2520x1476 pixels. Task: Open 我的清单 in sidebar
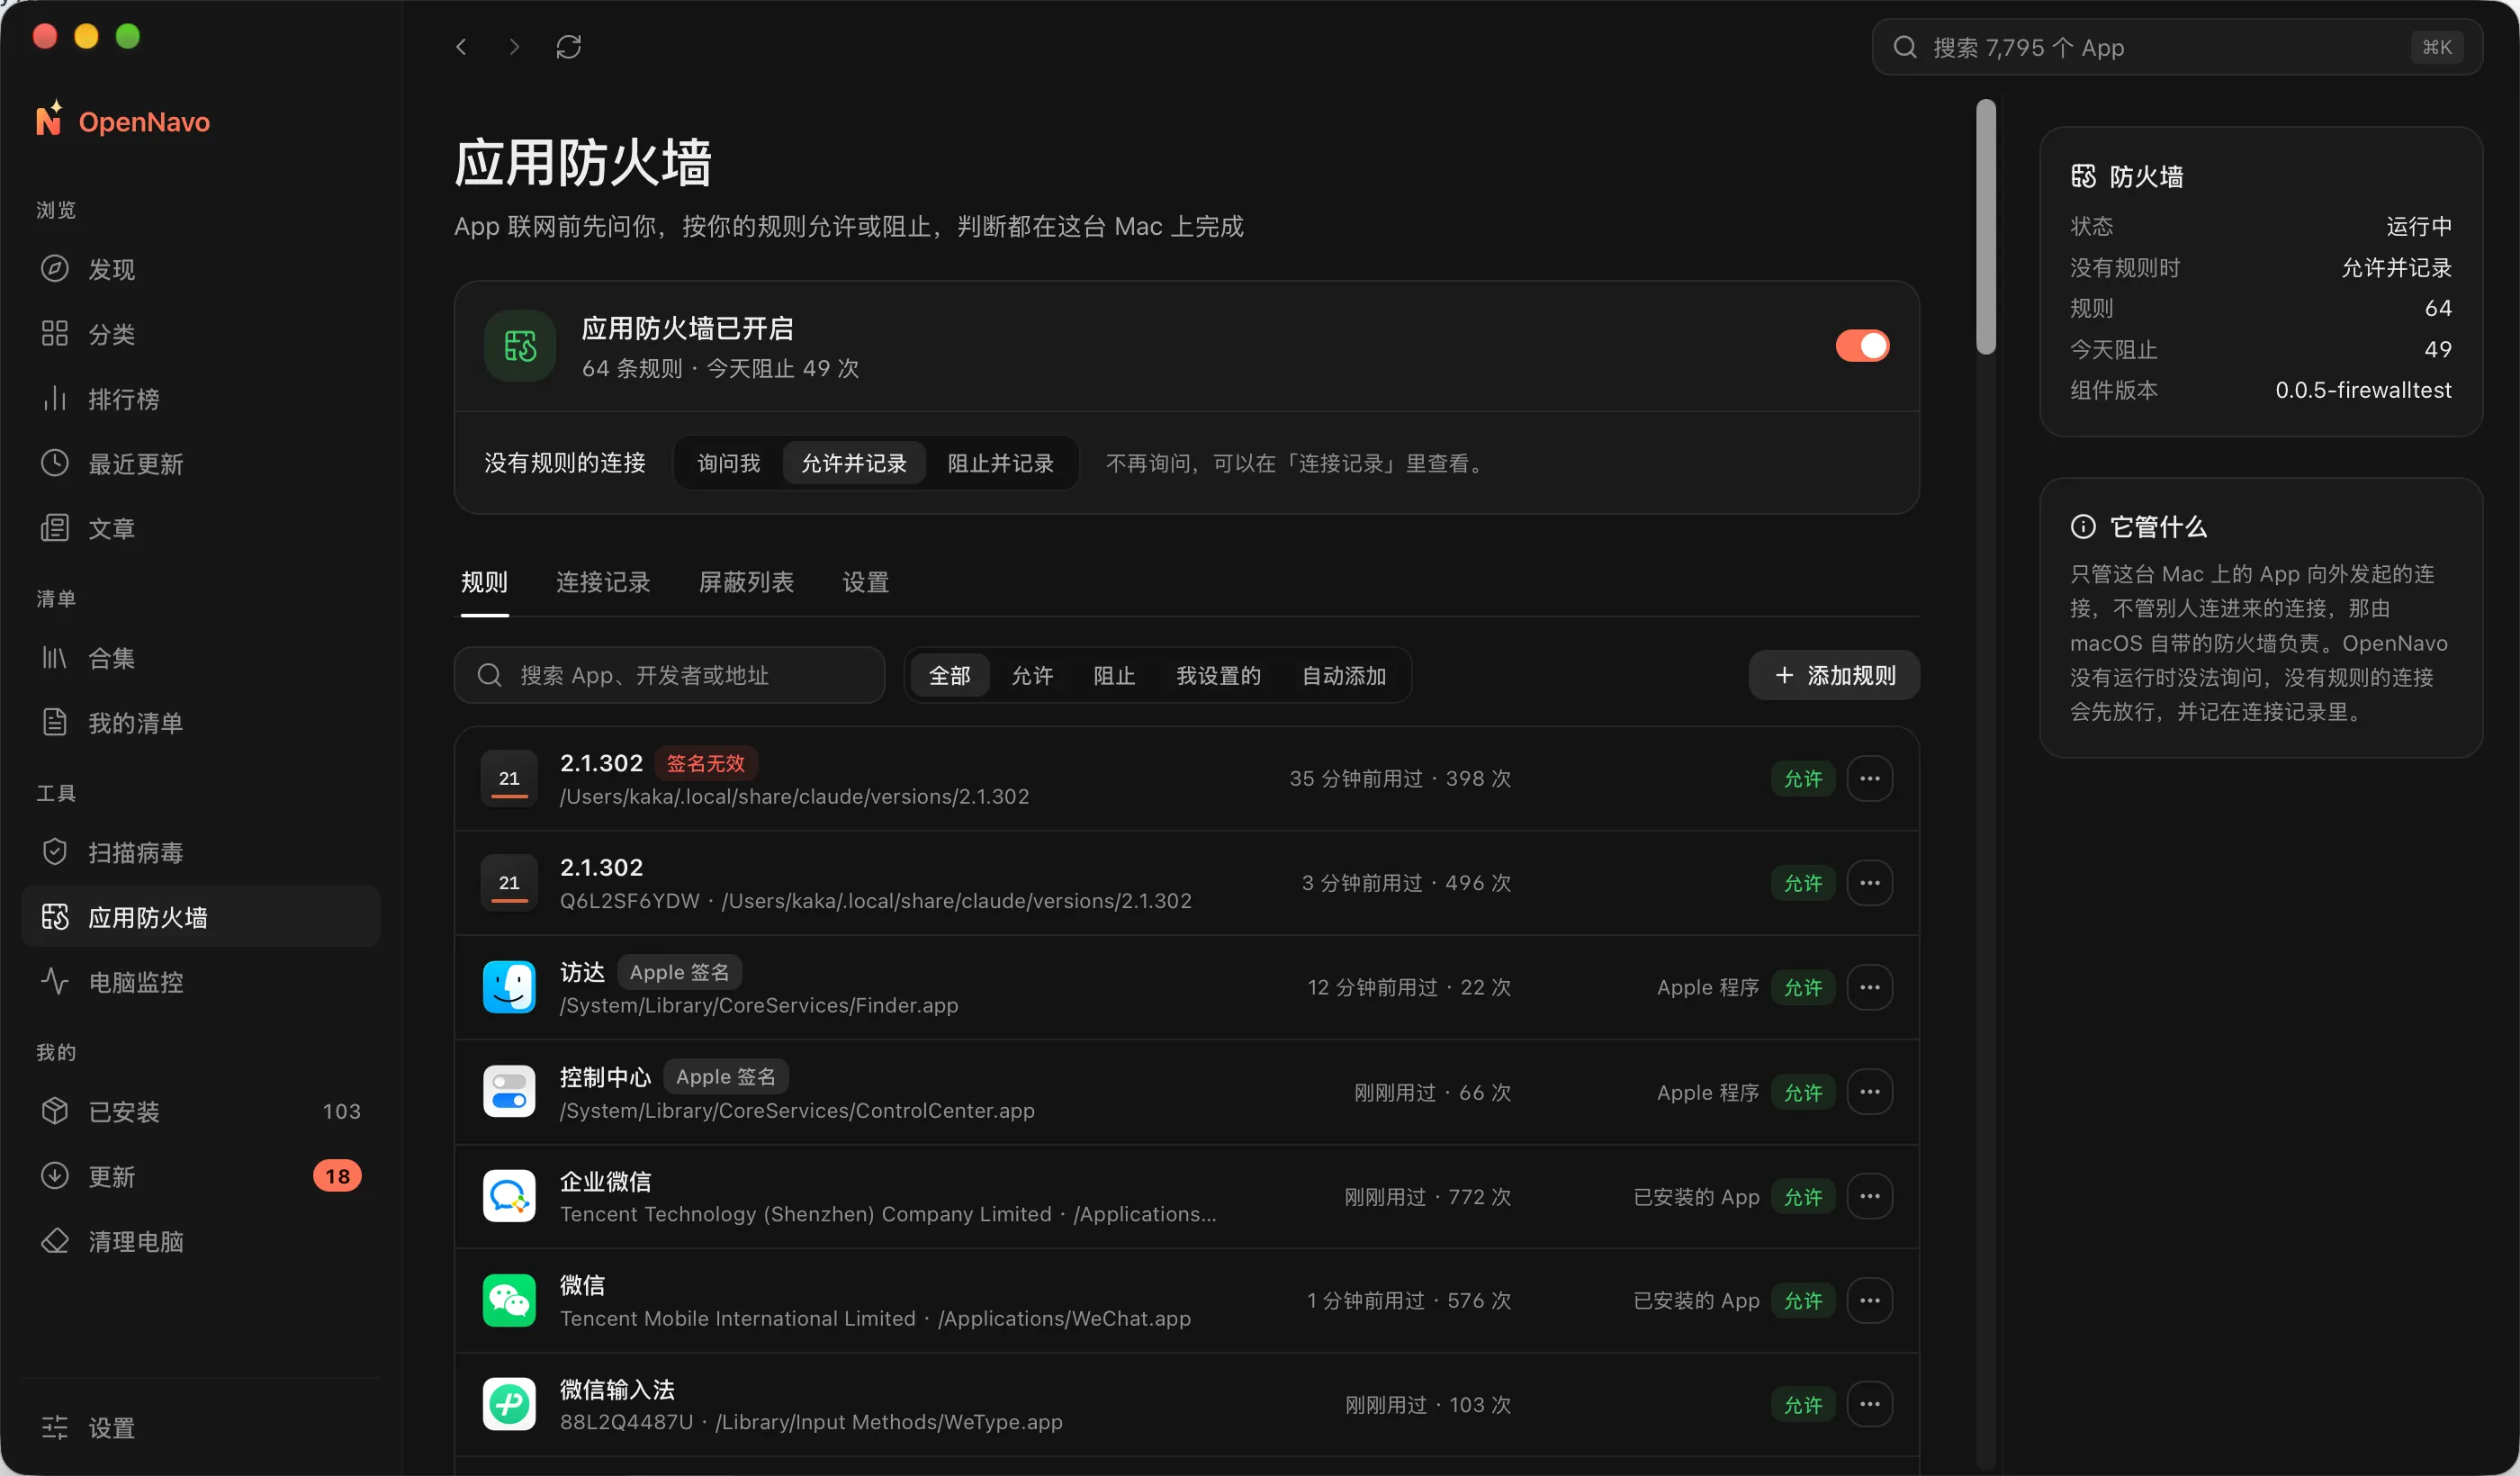(x=200, y=723)
